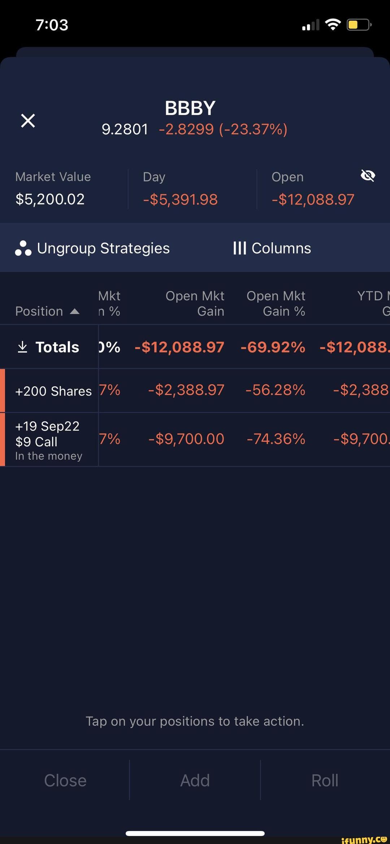Screen dimensions: 390x844
Task: Toggle the hide-values eye icon
Action: [x=368, y=176]
